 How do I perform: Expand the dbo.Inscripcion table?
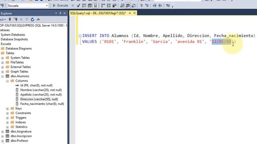[2, 136]
